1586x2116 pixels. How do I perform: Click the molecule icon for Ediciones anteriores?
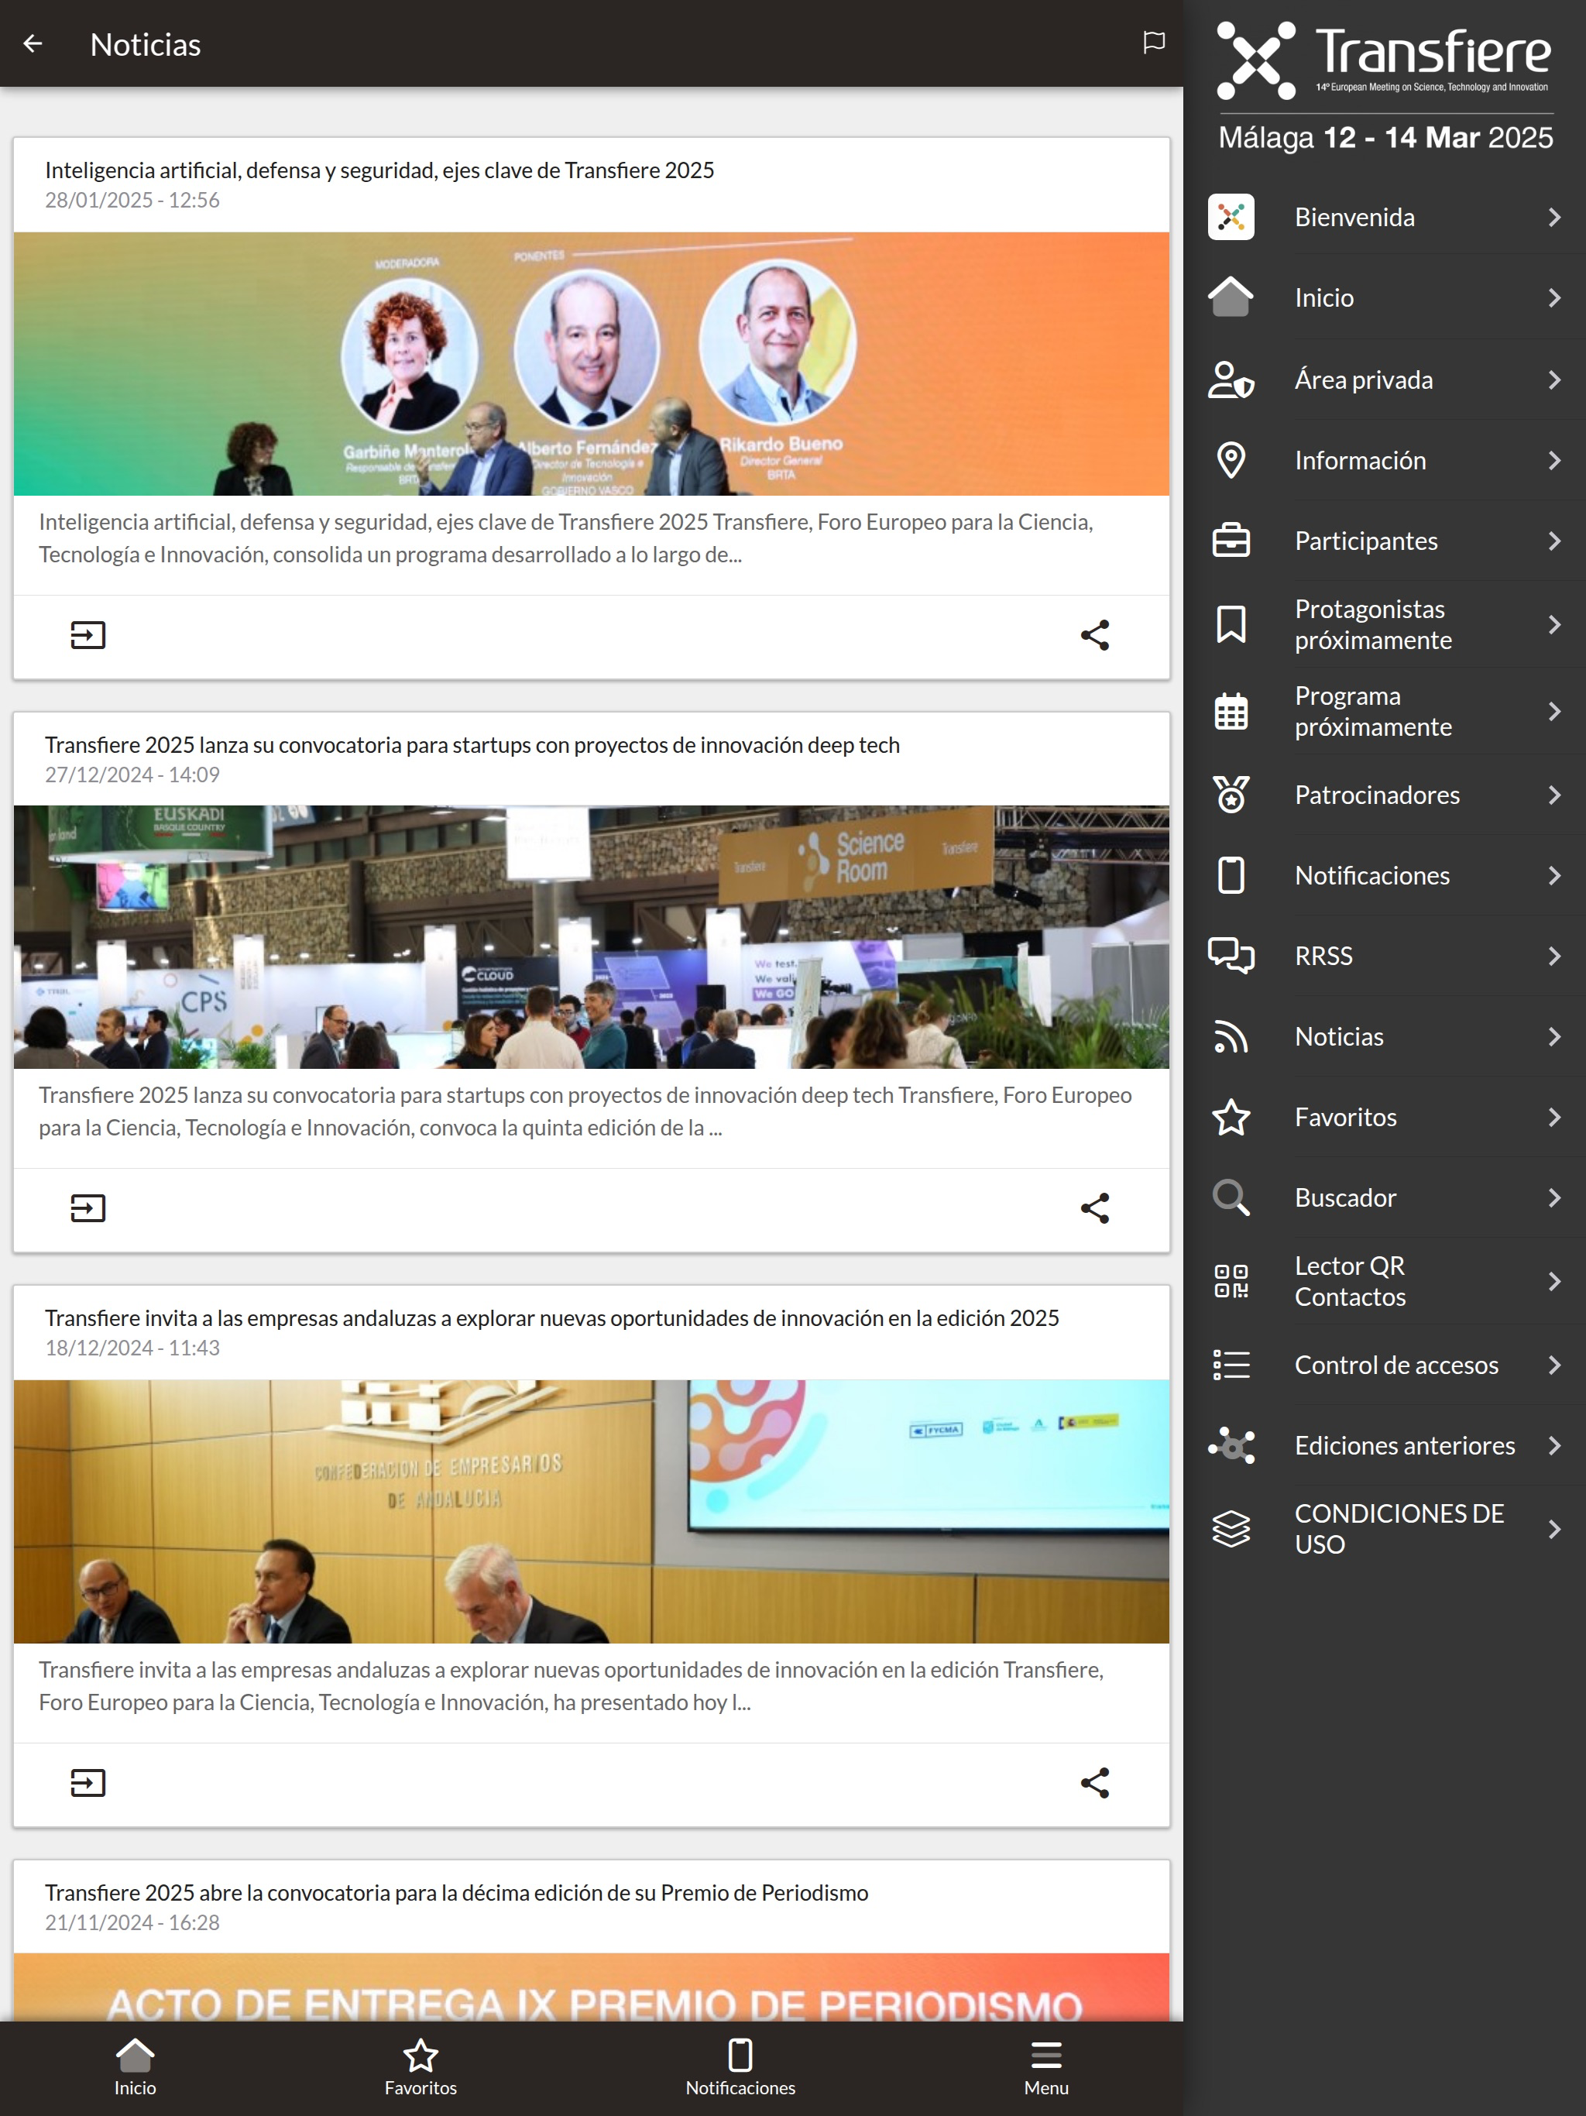click(x=1231, y=1445)
